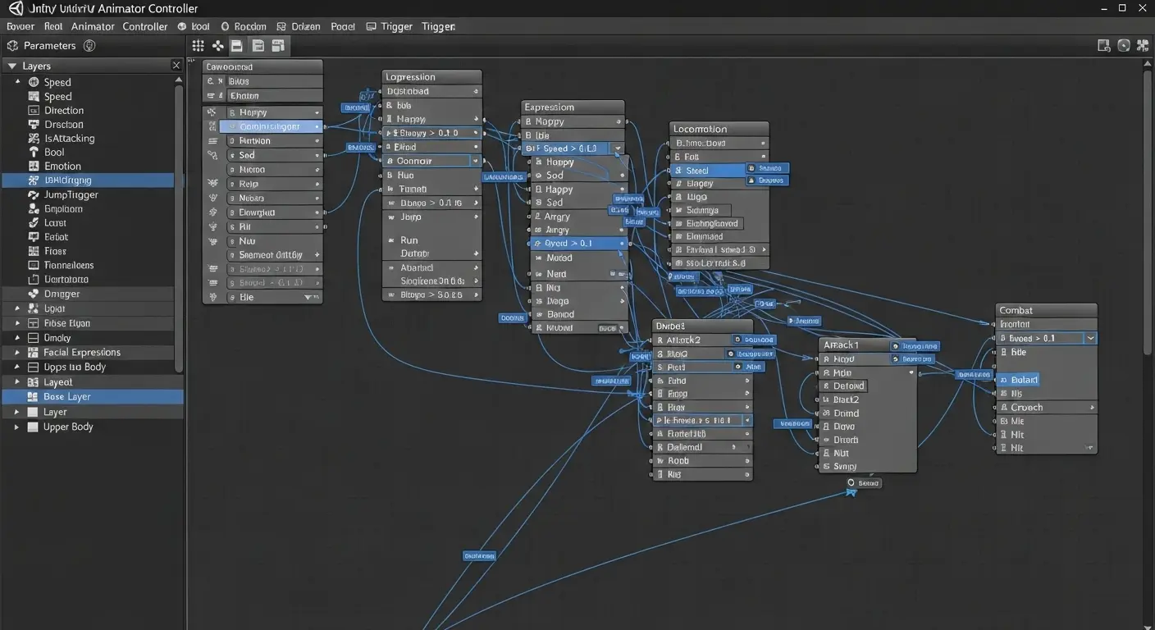Open the Parameters settings gear icon
The height and width of the screenshot is (630, 1155).
89,45
